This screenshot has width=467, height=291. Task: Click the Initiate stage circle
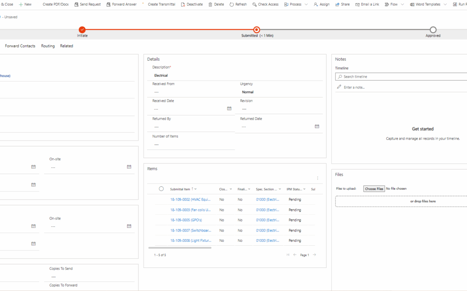(82, 30)
